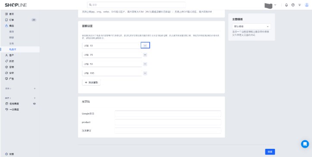Screen dimensions: 312x157
Task: Click the Google类目 metafield input
Action: click(x=168, y=114)
